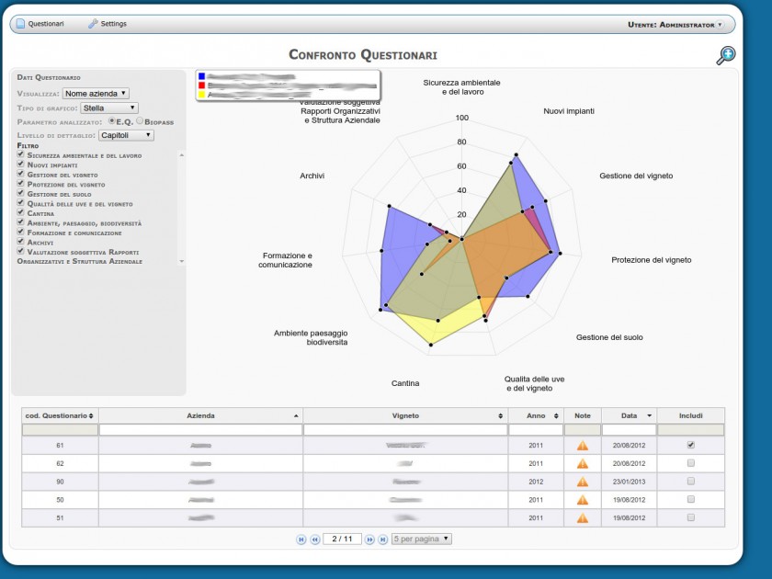Sort the Vigneto column with its arrows
Screen dimensions: 772x579
pyautogui.click(x=500, y=416)
